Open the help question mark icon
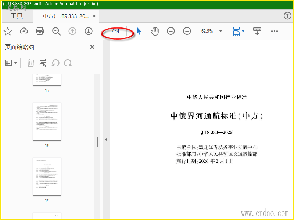Screen dimensions: 294x220 (287, 16)
